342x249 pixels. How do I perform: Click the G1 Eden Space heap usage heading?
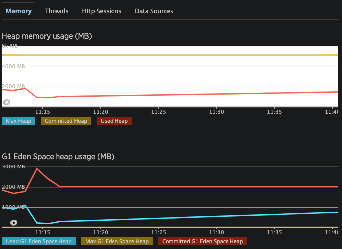tap(58, 157)
